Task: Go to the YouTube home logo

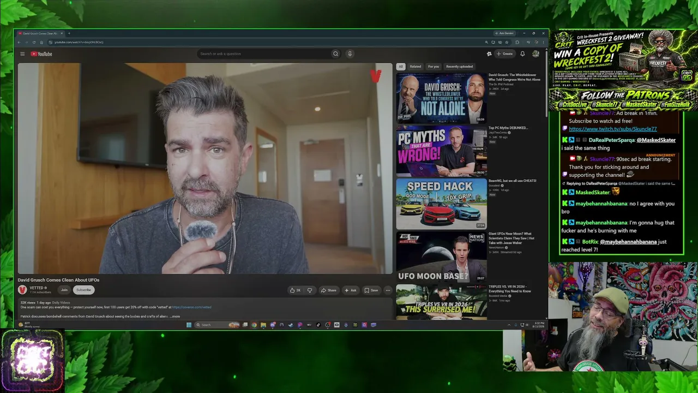Action: [41, 54]
